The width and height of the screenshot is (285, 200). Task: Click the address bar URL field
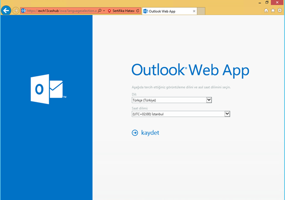click(62, 11)
